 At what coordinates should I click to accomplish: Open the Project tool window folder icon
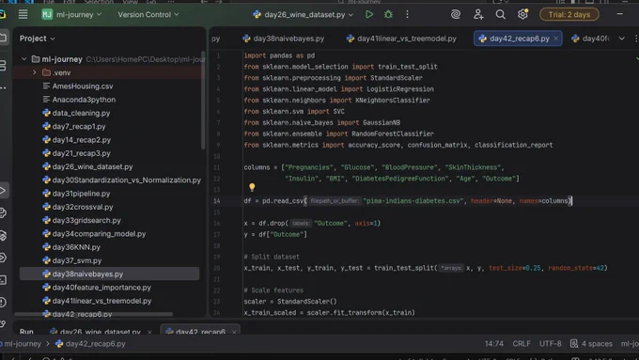(x=3, y=38)
